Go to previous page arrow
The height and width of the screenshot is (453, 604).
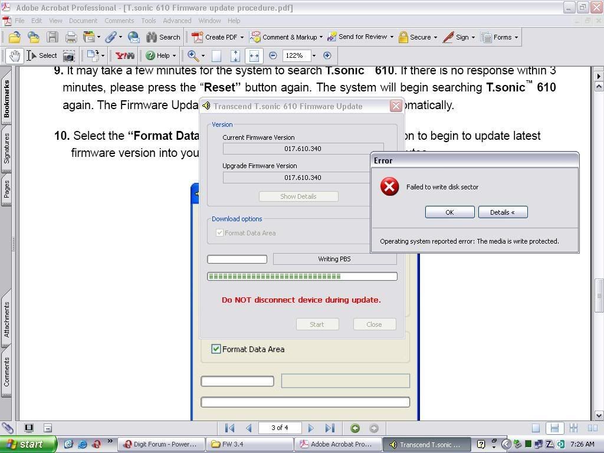coord(249,428)
